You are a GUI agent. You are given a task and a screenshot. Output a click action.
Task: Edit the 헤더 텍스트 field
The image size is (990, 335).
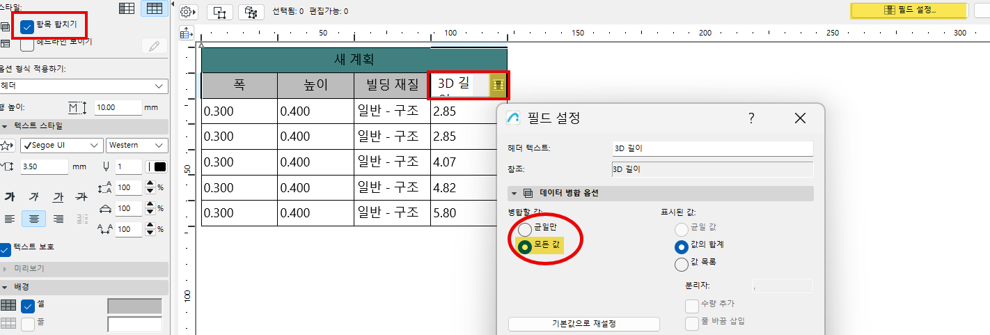point(712,149)
